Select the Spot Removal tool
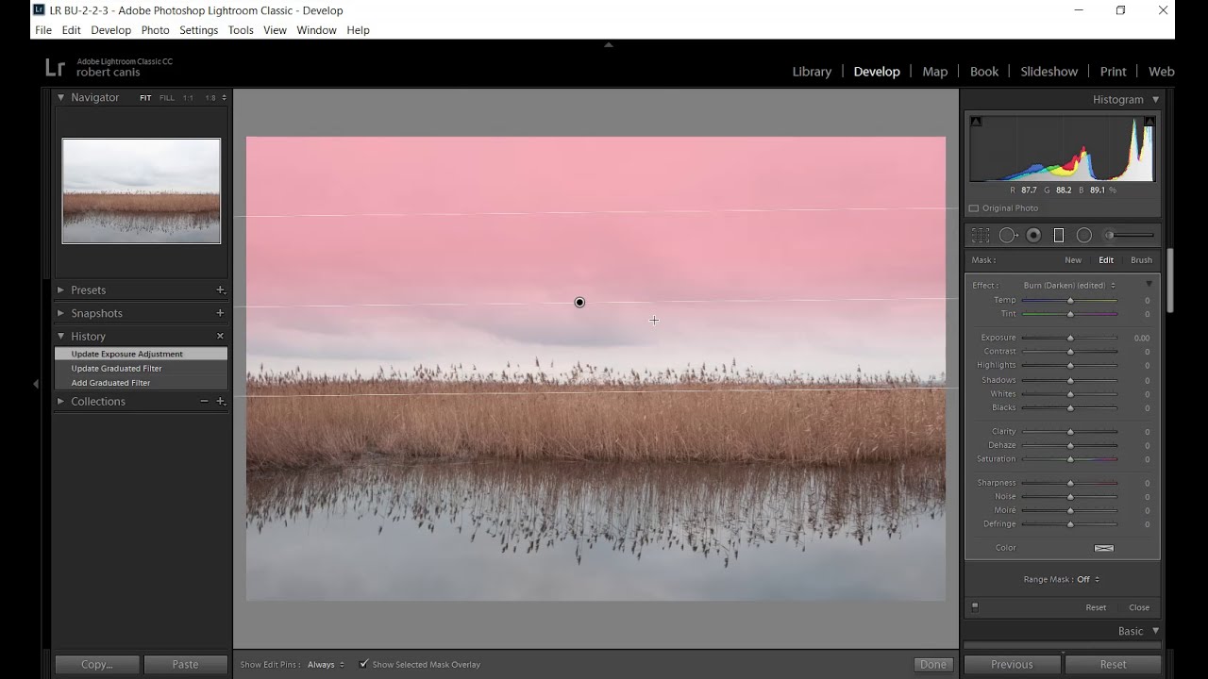1208x679 pixels. (1008, 236)
